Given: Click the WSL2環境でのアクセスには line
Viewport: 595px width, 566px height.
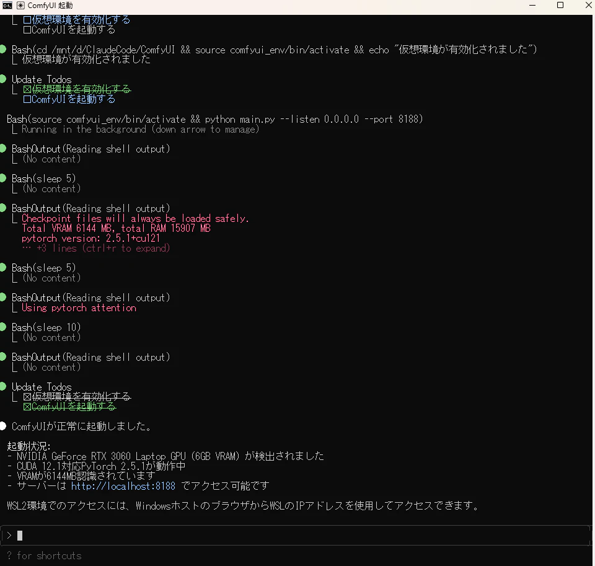Looking at the screenshot, I should [x=244, y=506].
